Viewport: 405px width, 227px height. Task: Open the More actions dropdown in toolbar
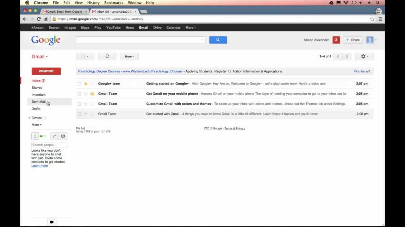click(129, 56)
